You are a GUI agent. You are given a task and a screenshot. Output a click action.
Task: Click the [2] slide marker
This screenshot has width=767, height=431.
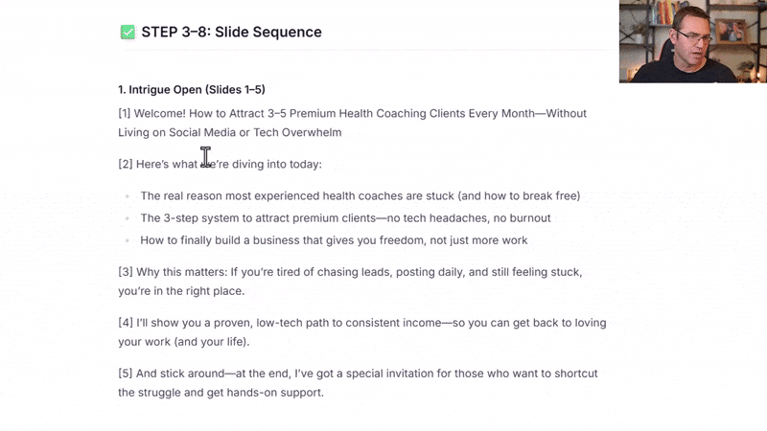point(125,164)
